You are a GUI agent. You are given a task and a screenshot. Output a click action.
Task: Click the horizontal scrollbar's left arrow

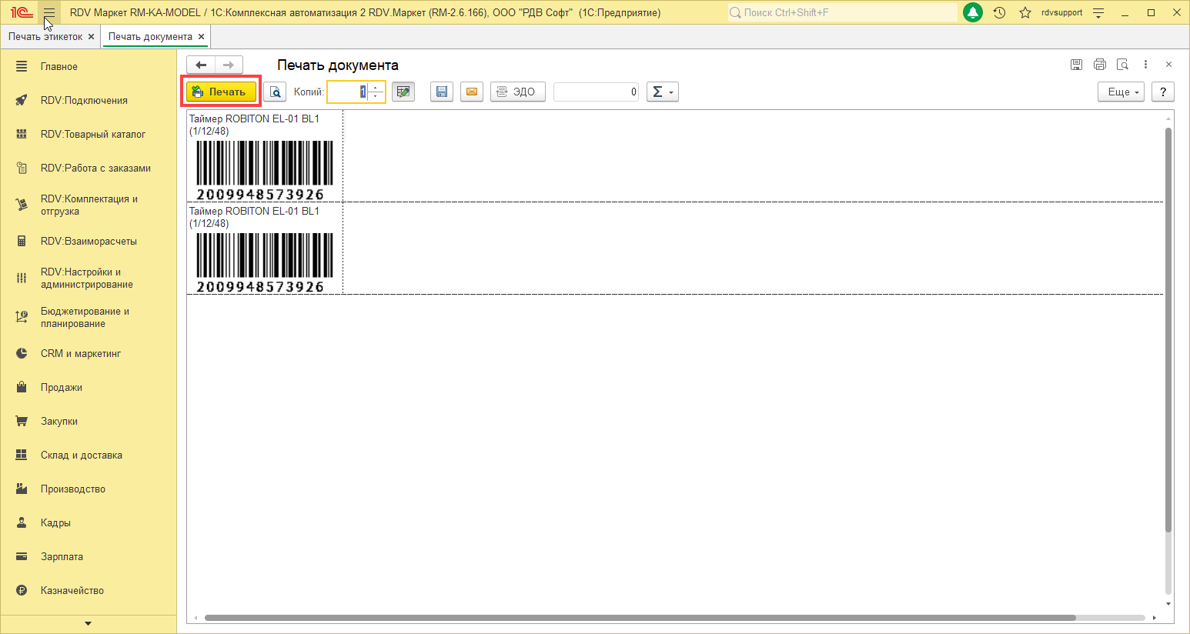click(x=196, y=618)
